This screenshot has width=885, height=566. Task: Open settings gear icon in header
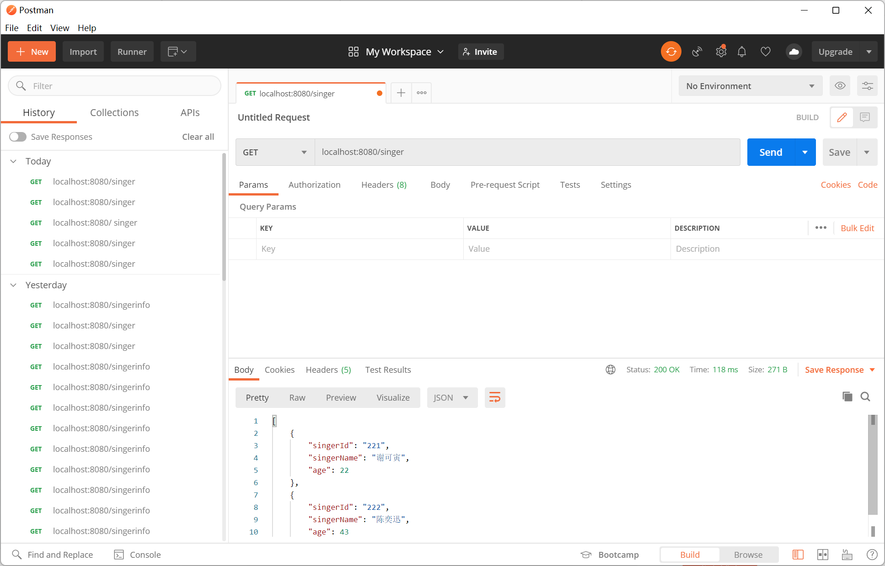tap(721, 52)
